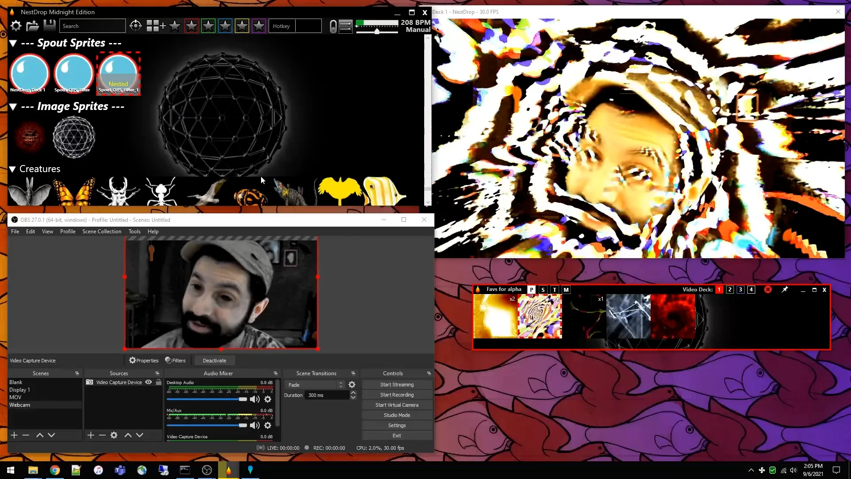
Task: Toggle visibility of Video Capture Device source
Action: (x=148, y=382)
